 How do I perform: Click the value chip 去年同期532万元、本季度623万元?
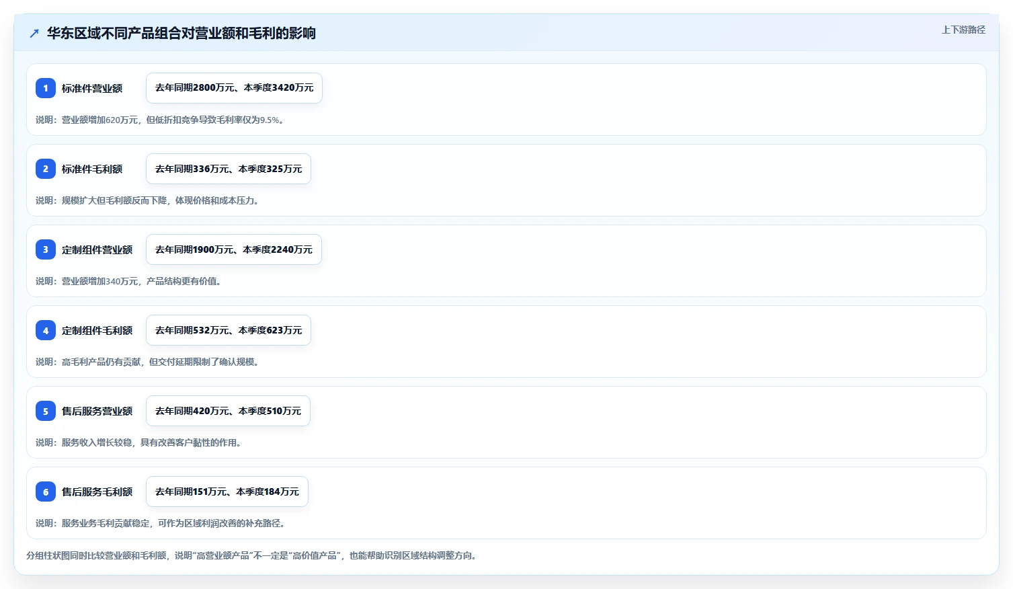tap(229, 330)
